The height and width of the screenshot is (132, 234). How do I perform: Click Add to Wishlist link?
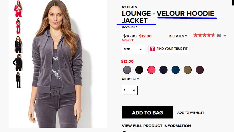[191, 113]
